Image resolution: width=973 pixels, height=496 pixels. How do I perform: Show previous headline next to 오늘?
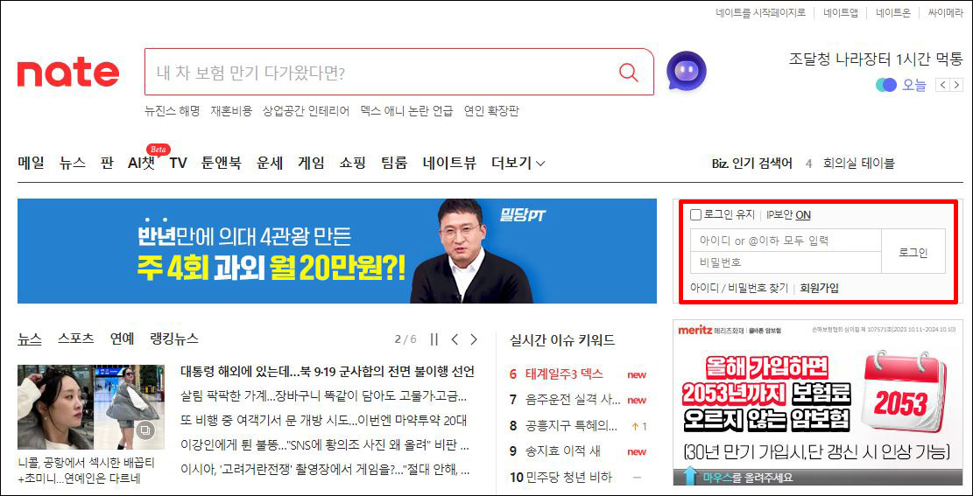(943, 85)
